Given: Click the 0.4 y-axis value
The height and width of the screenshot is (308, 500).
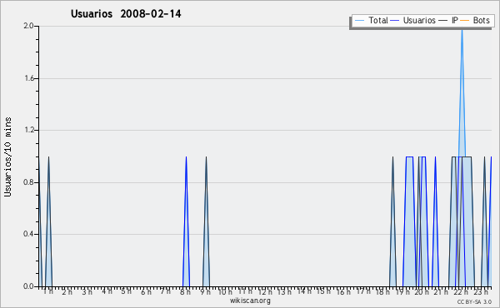Looking at the screenshot, I should [28, 234].
